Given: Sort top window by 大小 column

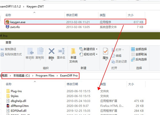Looking at the screenshot, I should point(131,15).
